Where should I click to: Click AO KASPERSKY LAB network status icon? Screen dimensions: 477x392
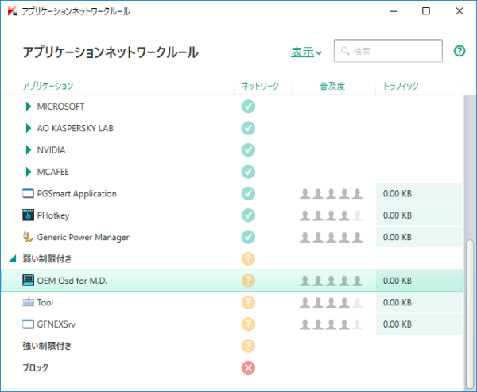click(x=248, y=128)
